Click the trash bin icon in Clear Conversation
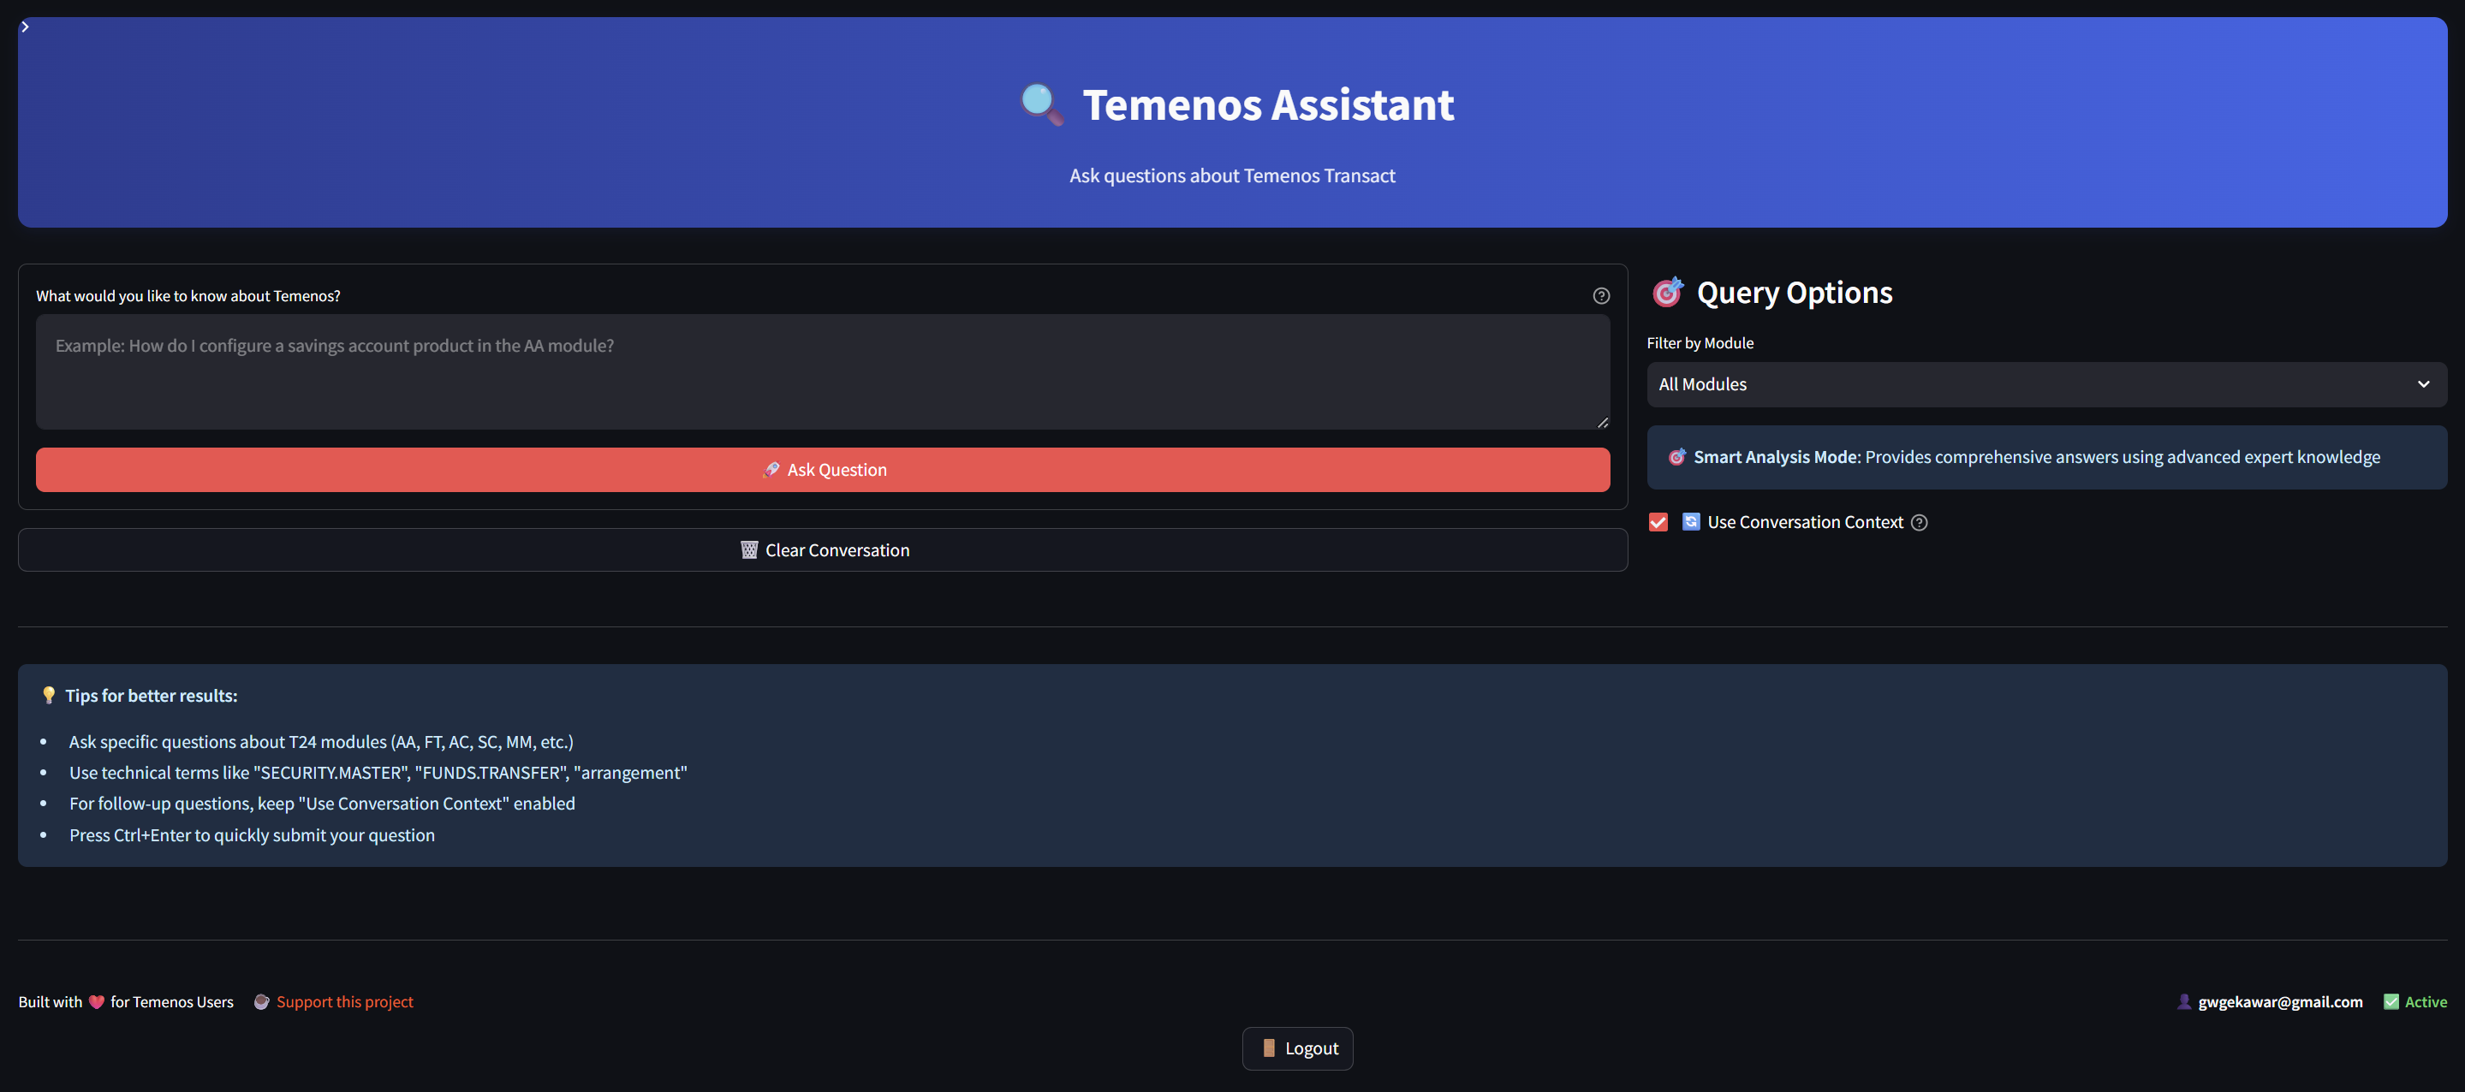2465x1092 pixels. tap(749, 549)
